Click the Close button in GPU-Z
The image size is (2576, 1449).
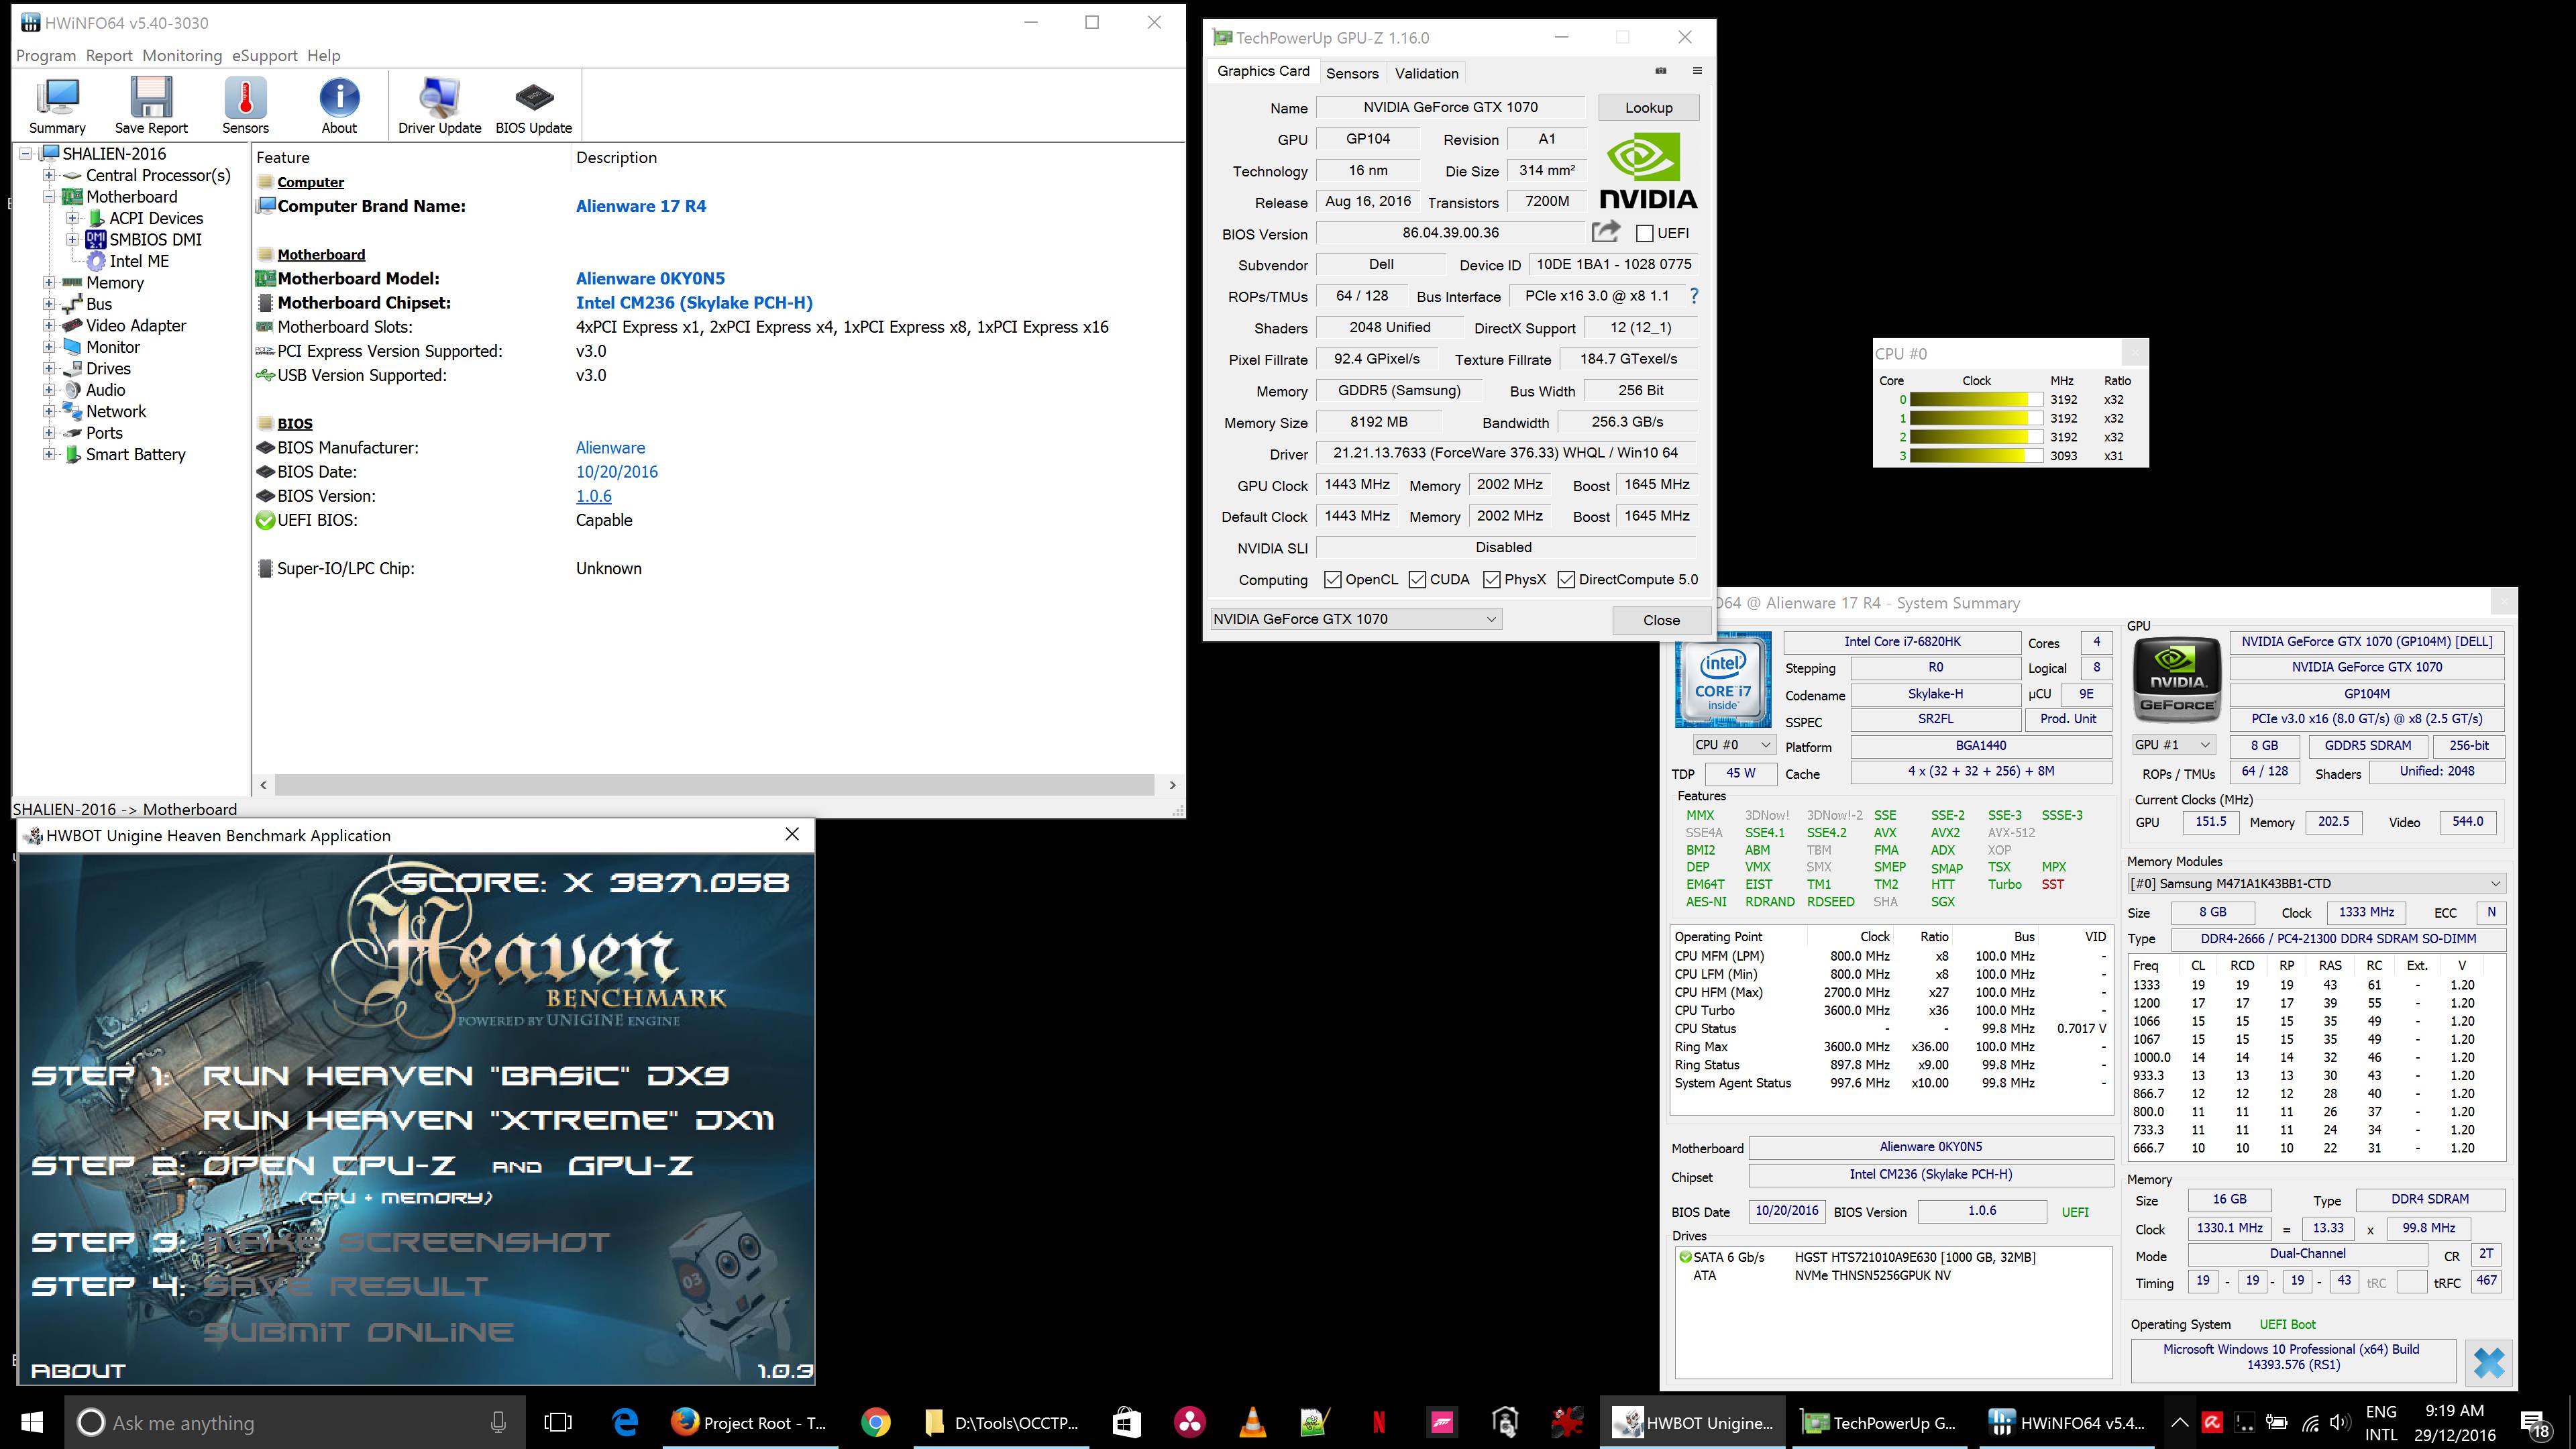pyautogui.click(x=1661, y=620)
